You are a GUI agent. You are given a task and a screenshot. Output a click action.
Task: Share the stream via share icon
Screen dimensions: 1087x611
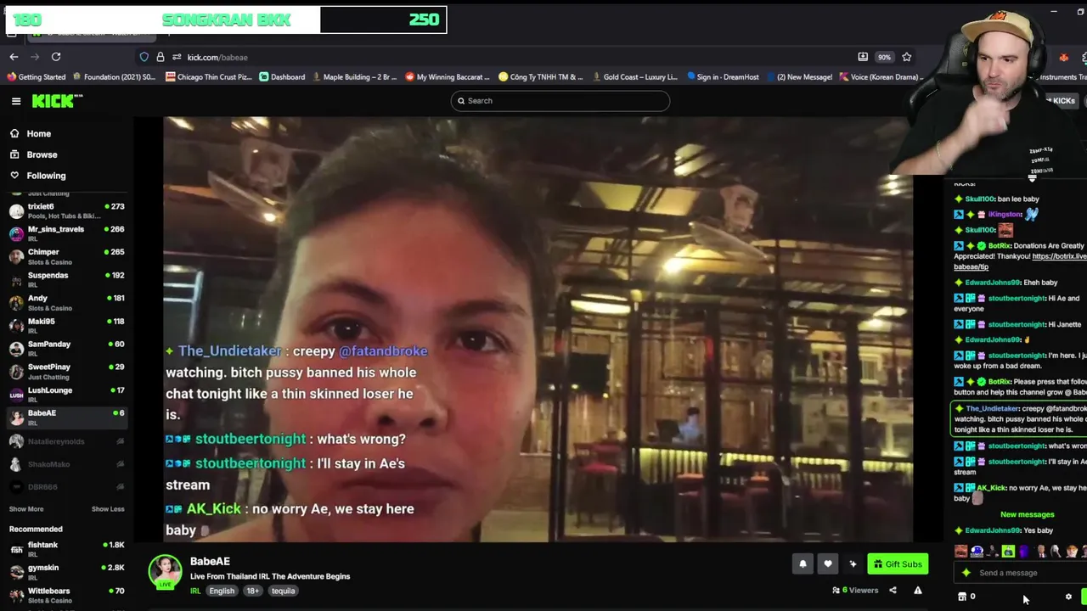(x=893, y=591)
